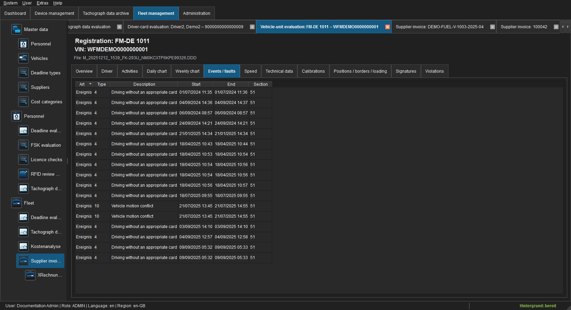Select the Activities sub-tab
Viewport: 571px width, 310px height.
[x=130, y=71]
